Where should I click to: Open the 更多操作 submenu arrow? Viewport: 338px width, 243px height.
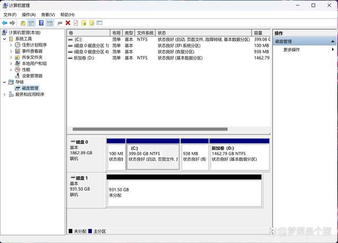click(333, 50)
